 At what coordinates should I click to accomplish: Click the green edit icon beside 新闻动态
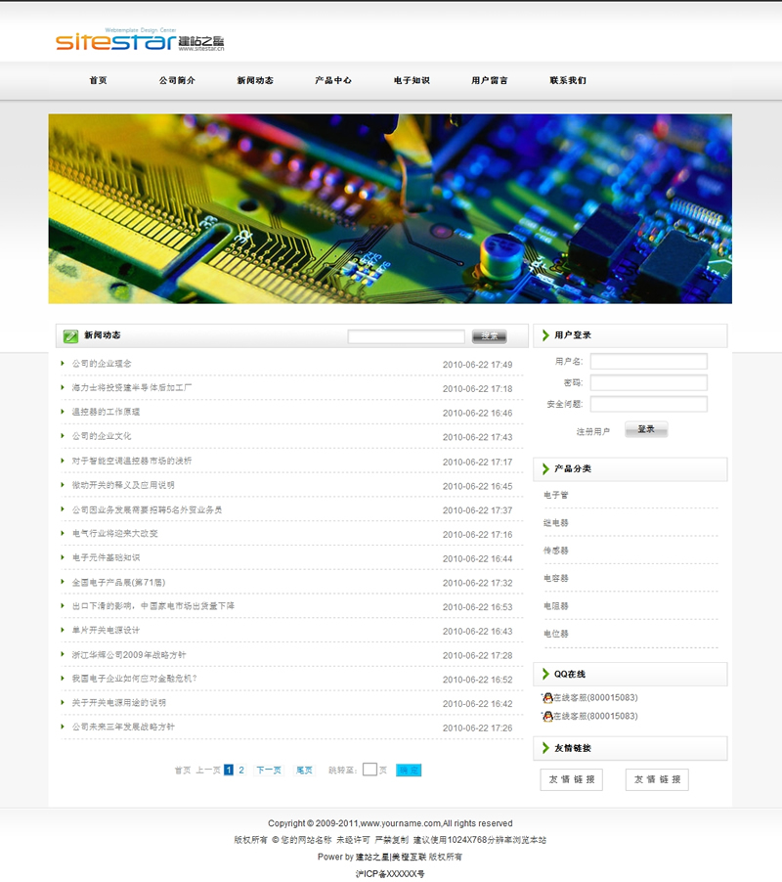point(70,336)
